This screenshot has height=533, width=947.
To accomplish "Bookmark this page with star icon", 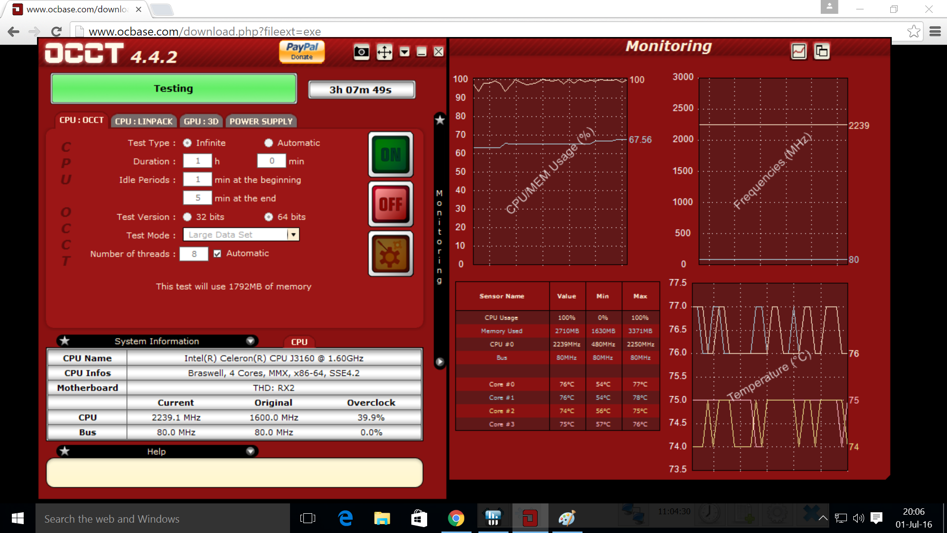I will (913, 32).
